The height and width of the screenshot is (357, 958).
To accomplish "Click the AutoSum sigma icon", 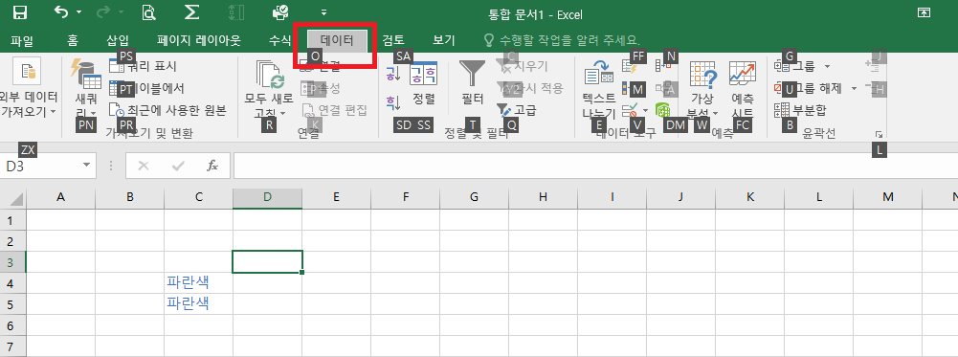I will coord(191,12).
